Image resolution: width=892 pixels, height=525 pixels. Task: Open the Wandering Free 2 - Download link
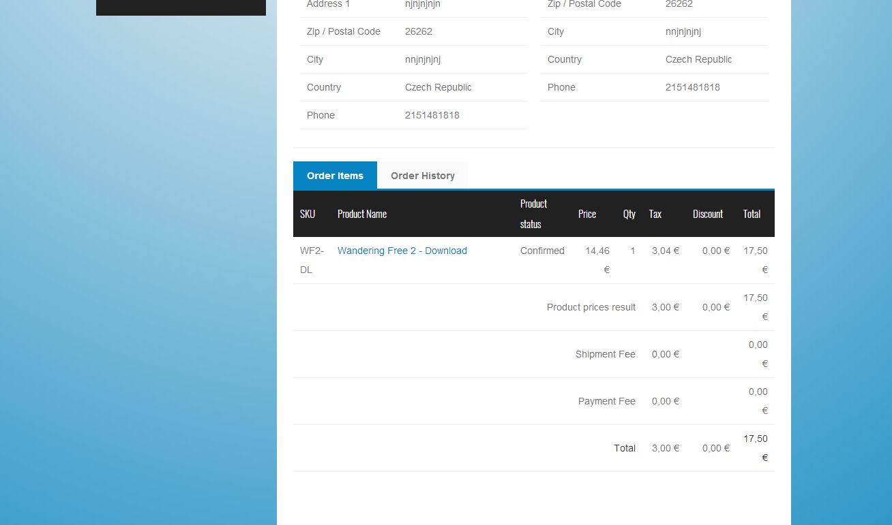click(x=402, y=251)
